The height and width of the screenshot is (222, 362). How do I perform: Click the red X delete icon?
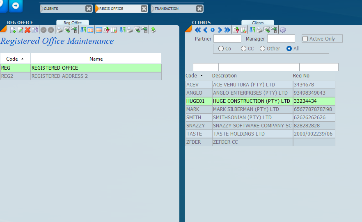coord(27,30)
